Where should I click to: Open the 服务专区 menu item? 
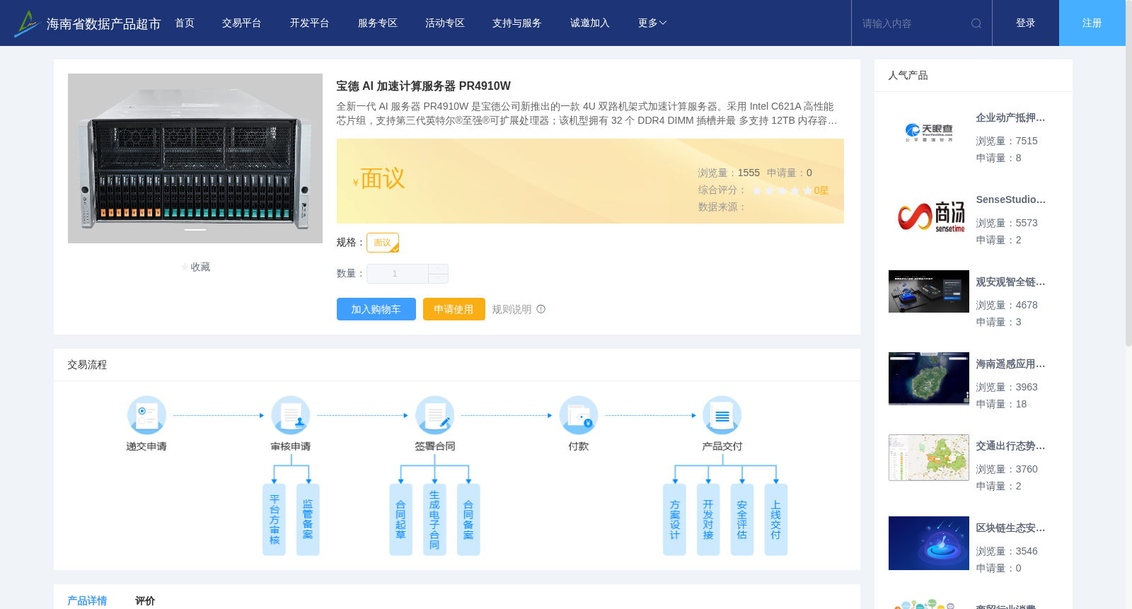pos(378,23)
